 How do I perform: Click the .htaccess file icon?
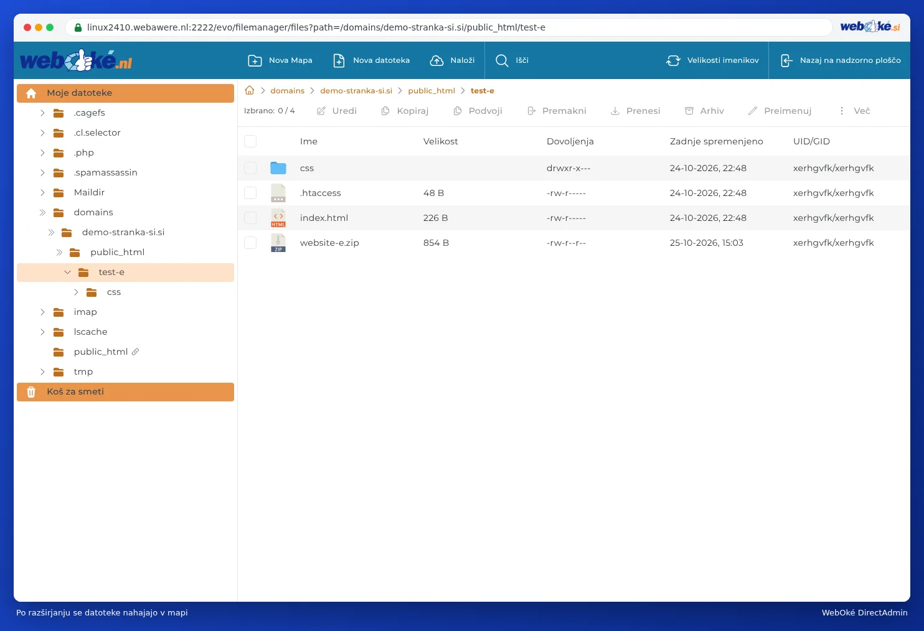(278, 193)
